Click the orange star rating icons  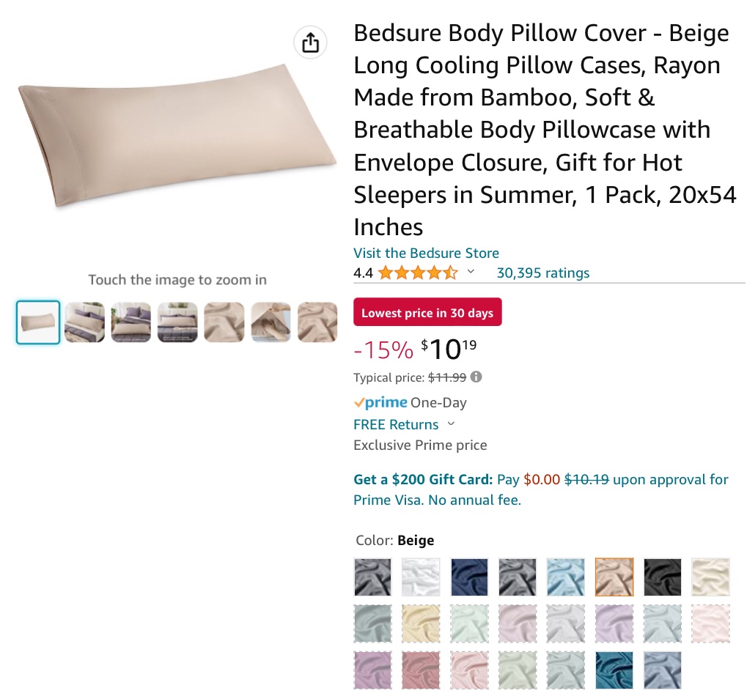[x=417, y=273]
